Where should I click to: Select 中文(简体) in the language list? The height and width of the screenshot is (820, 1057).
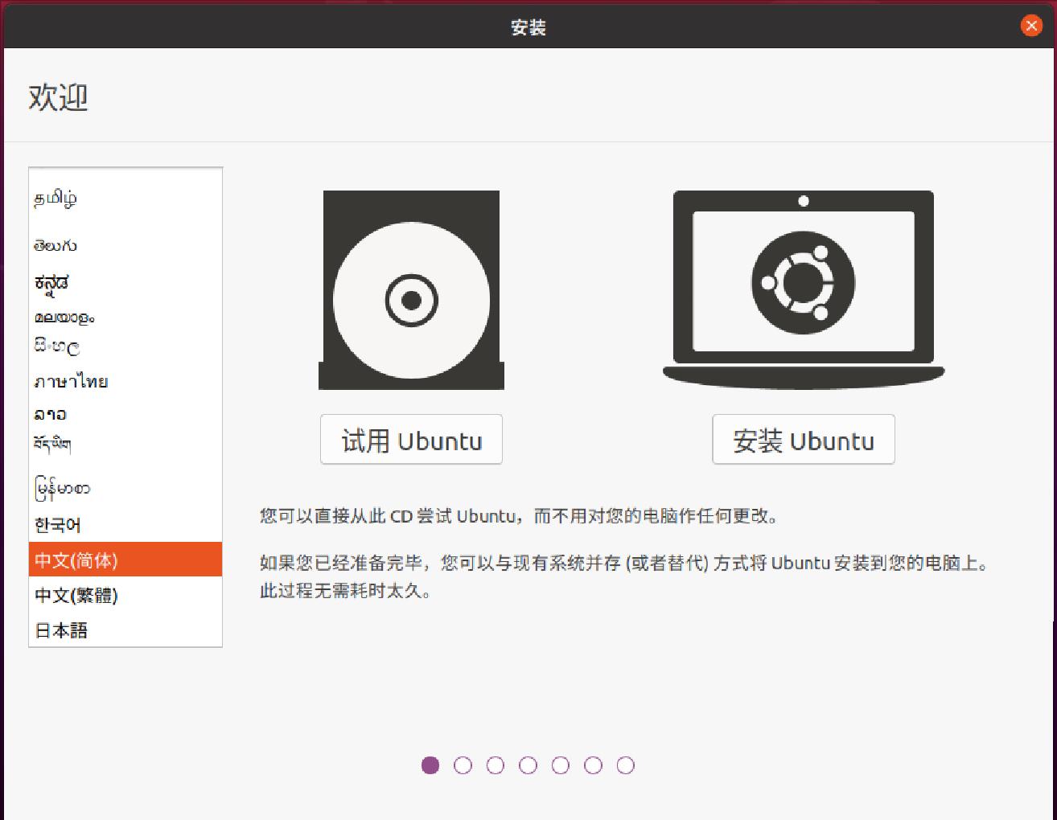tap(125, 560)
